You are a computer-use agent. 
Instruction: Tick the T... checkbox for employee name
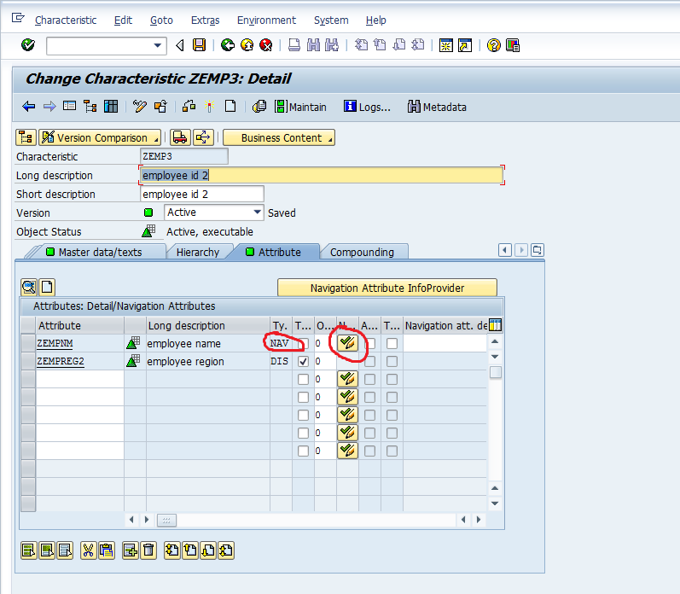(x=303, y=343)
